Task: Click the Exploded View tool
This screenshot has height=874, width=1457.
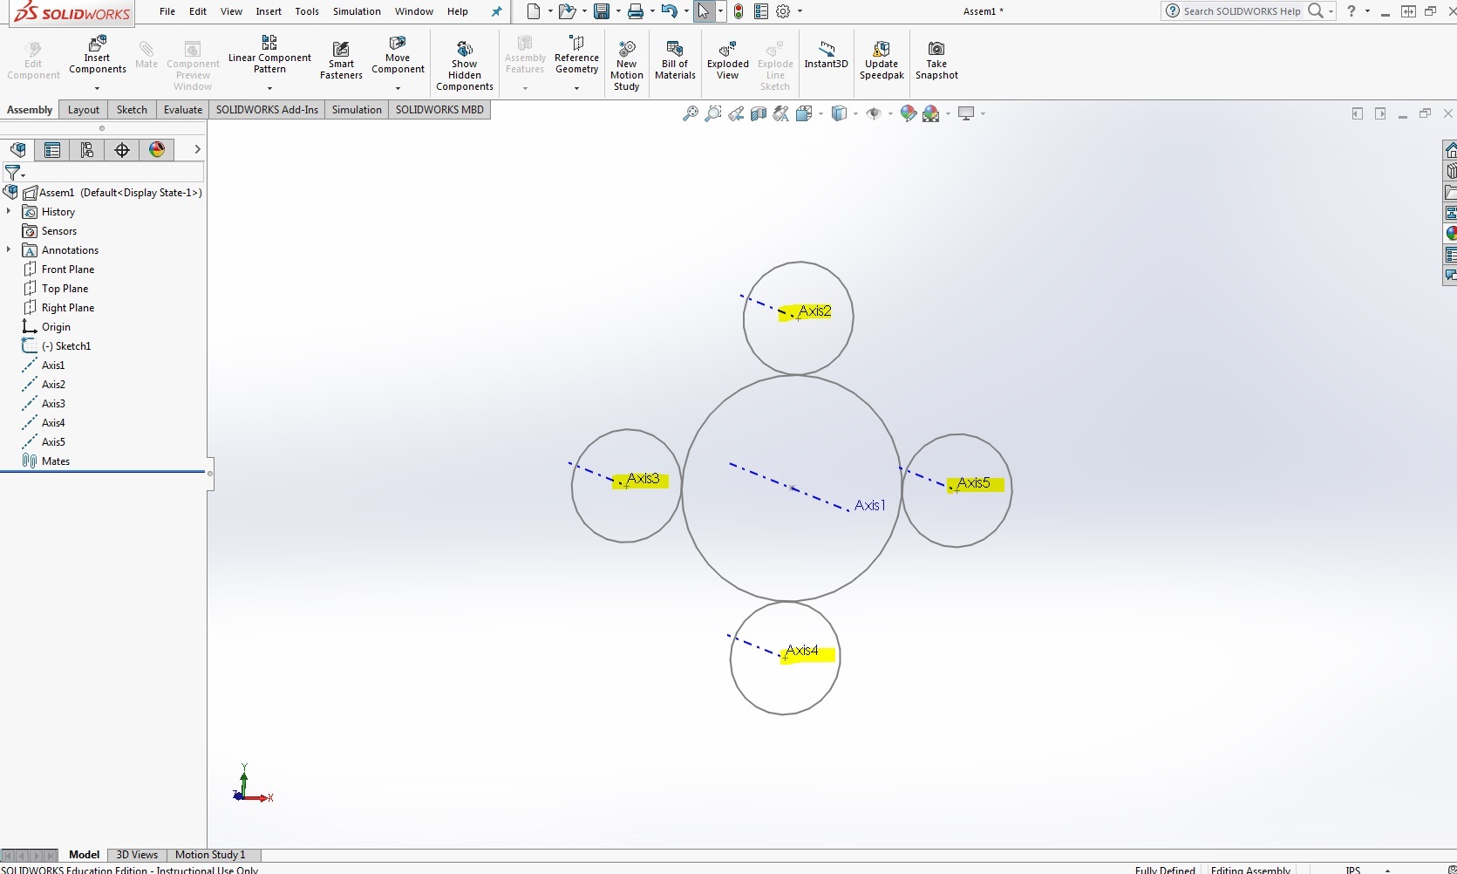Action: [728, 59]
